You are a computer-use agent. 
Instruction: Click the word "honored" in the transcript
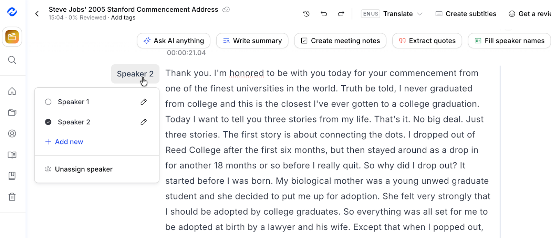point(247,73)
